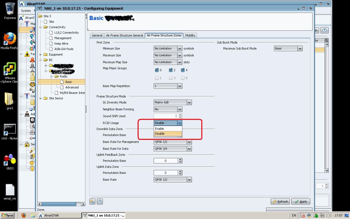Viewport: 350px width, 219px height.
Task: Uncheck Map Major Group 2
Action: click(x=171, y=70)
